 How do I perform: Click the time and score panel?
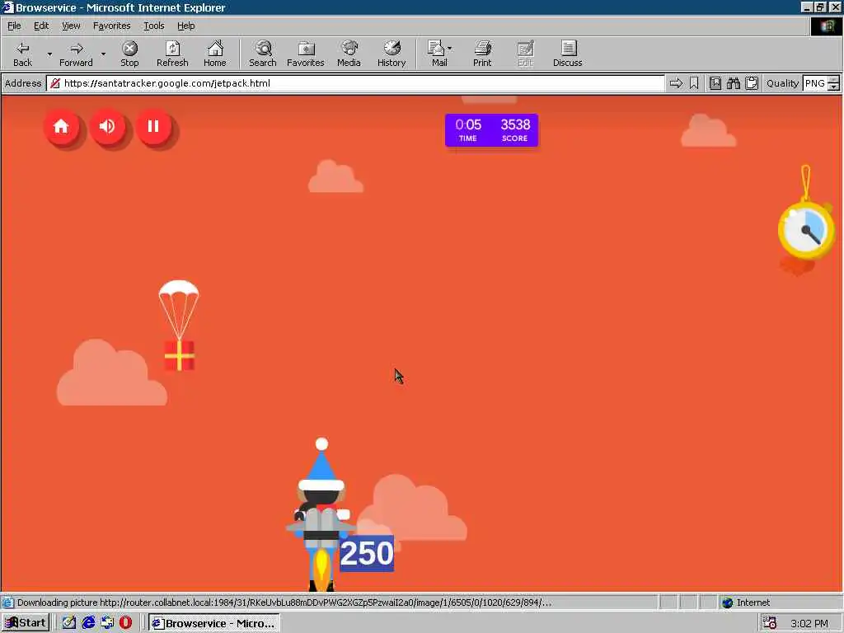[x=491, y=130]
